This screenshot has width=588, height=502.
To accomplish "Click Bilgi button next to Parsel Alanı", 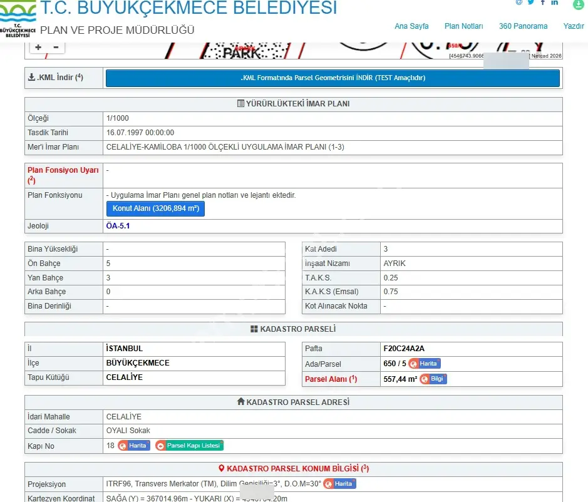I will (x=433, y=379).
